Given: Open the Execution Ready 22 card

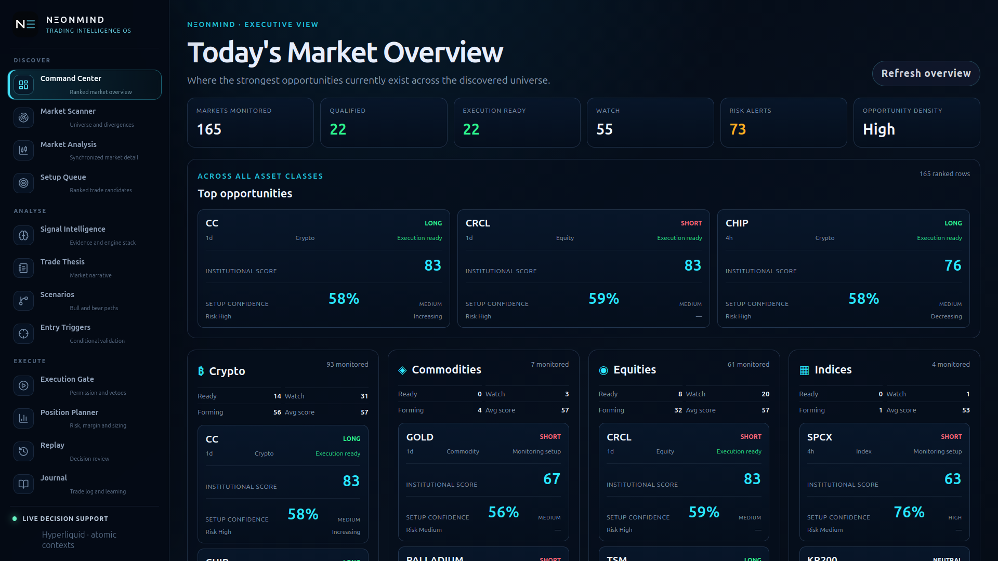Looking at the screenshot, I should (517, 123).
